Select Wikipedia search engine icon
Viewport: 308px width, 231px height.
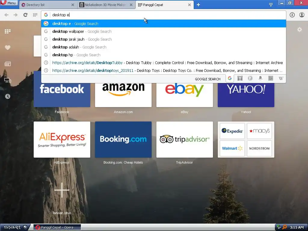tap(281, 79)
